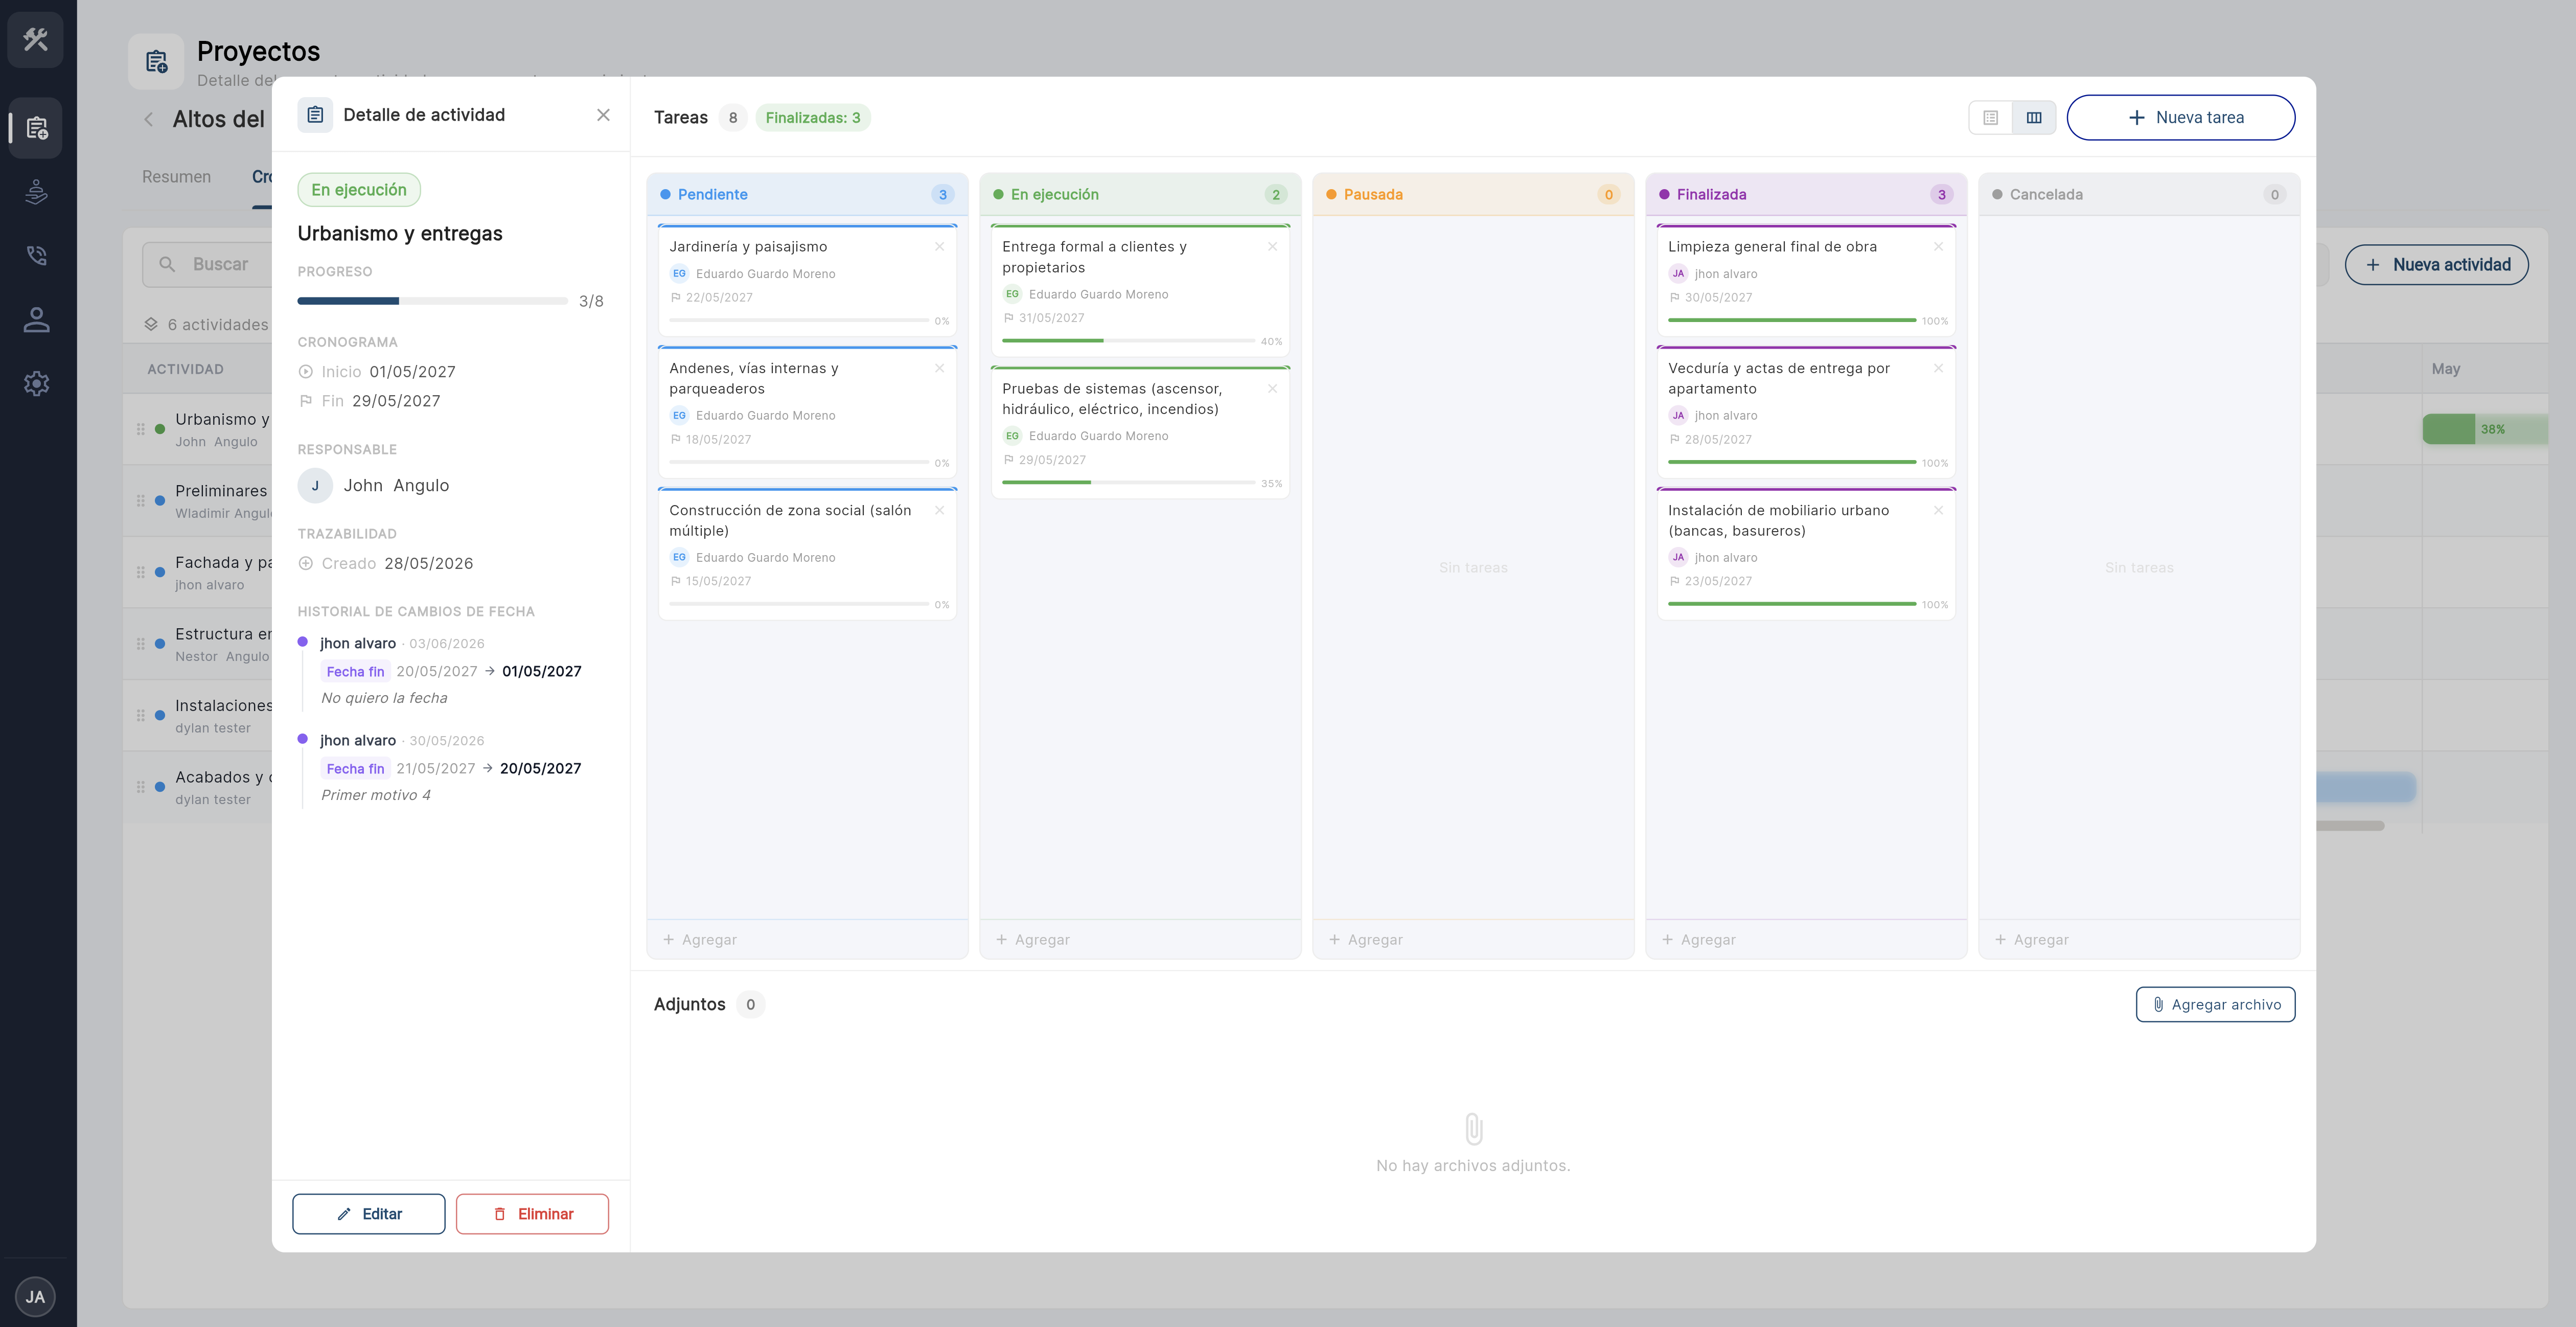The width and height of the screenshot is (2576, 1327).
Task: Open the Andenes, vías internas y parqueaderos card
Action: [x=807, y=412]
